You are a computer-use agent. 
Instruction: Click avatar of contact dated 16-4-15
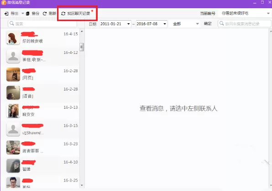(x=13, y=37)
